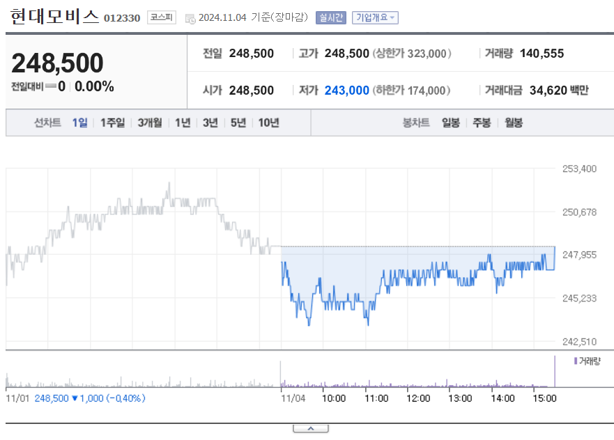Switch chart to 3개월 range

150,123
